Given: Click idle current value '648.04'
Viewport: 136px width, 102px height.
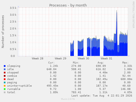Looking at the screenshot, I should 51,69.
